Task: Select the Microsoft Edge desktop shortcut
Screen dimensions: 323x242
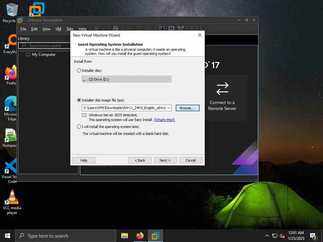Action: pos(10,109)
